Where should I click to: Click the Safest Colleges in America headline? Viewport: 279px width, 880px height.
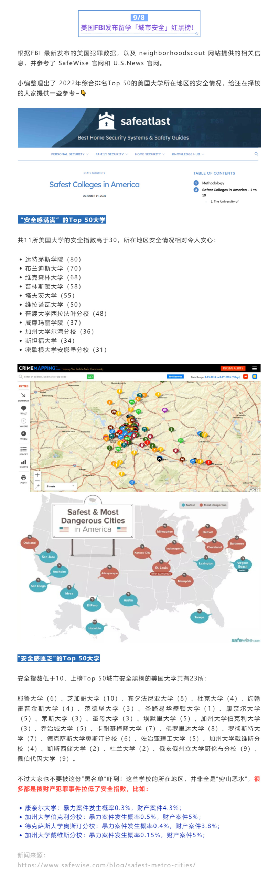click(x=94, y=184)
